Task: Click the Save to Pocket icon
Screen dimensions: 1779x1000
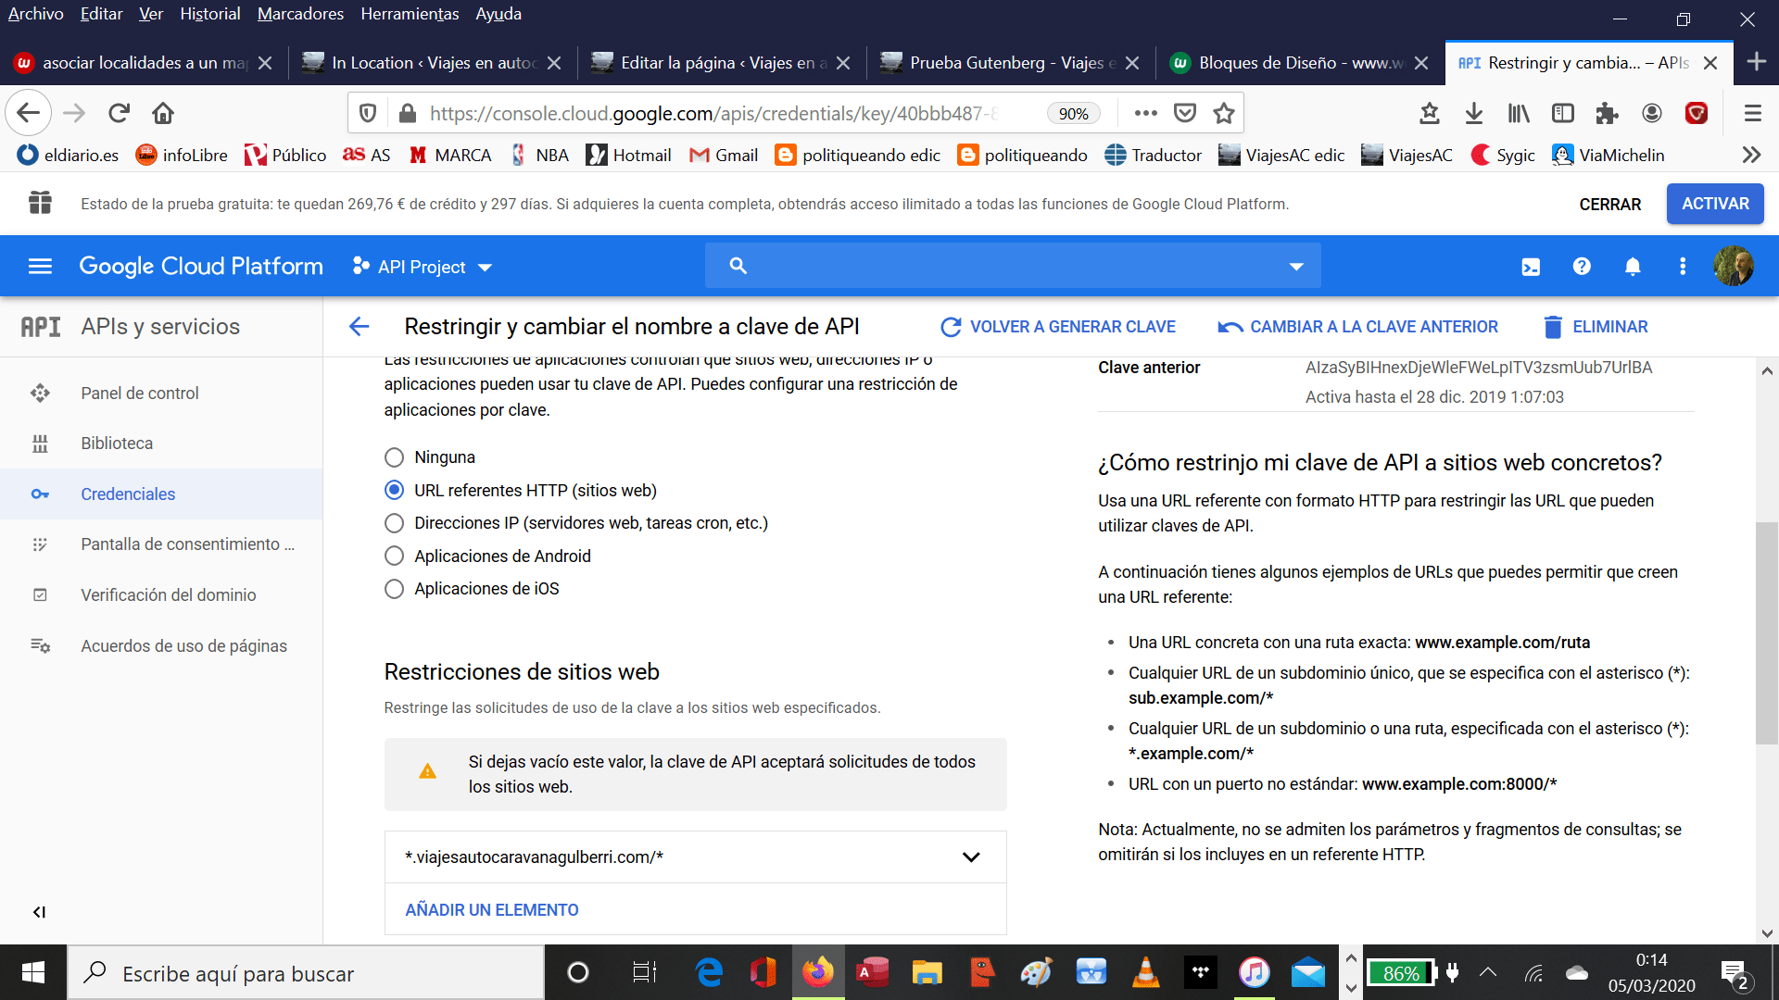Action: 1185,113
